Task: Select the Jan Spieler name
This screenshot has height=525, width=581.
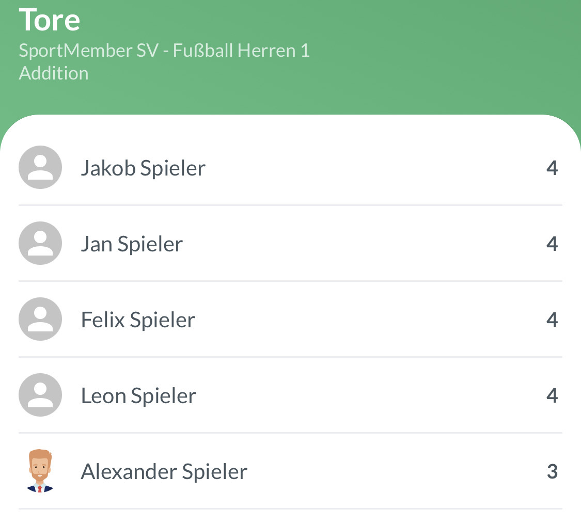Action: point(132,244)
